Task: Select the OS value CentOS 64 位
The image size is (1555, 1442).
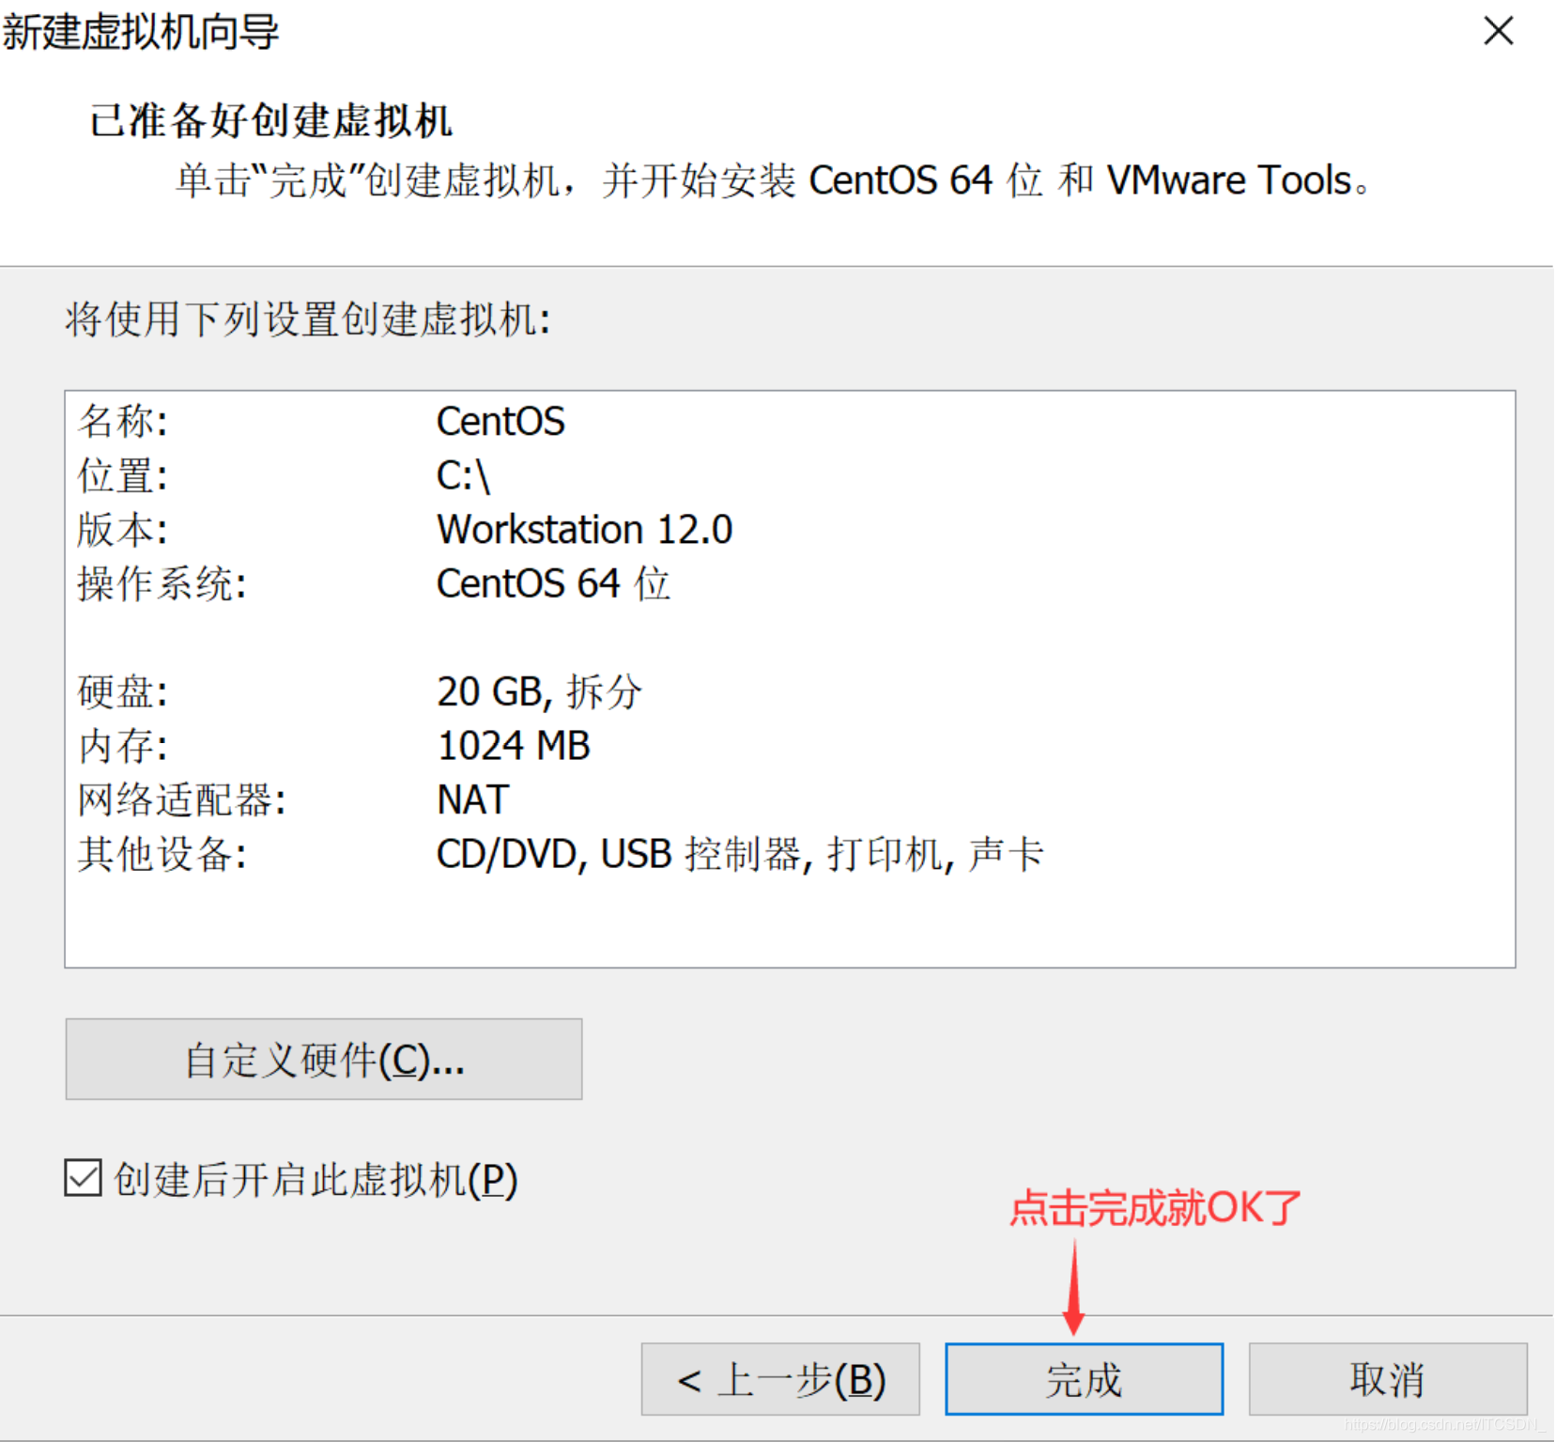Action: (x=553, y=583)
